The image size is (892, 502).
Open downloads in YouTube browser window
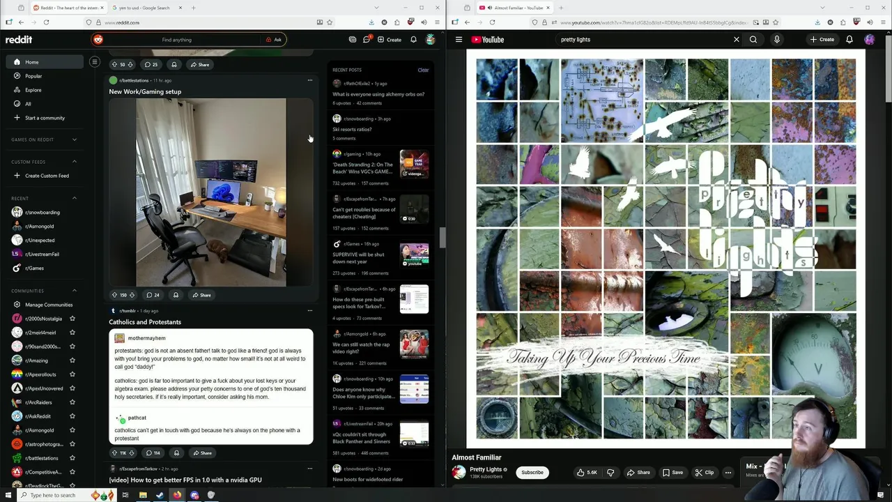click(x=817, y=22)
